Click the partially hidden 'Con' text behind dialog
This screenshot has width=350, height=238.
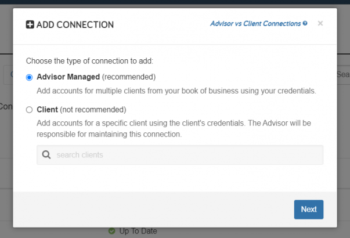click(x=6, y=106)
